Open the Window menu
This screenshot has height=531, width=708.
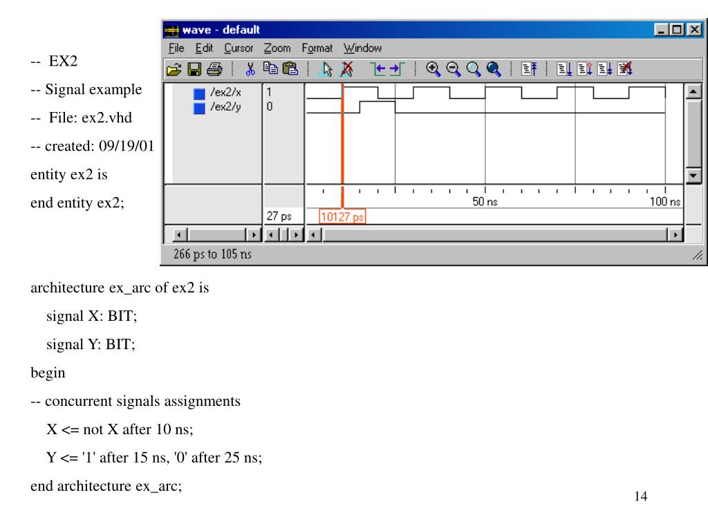tap(362, 48)
